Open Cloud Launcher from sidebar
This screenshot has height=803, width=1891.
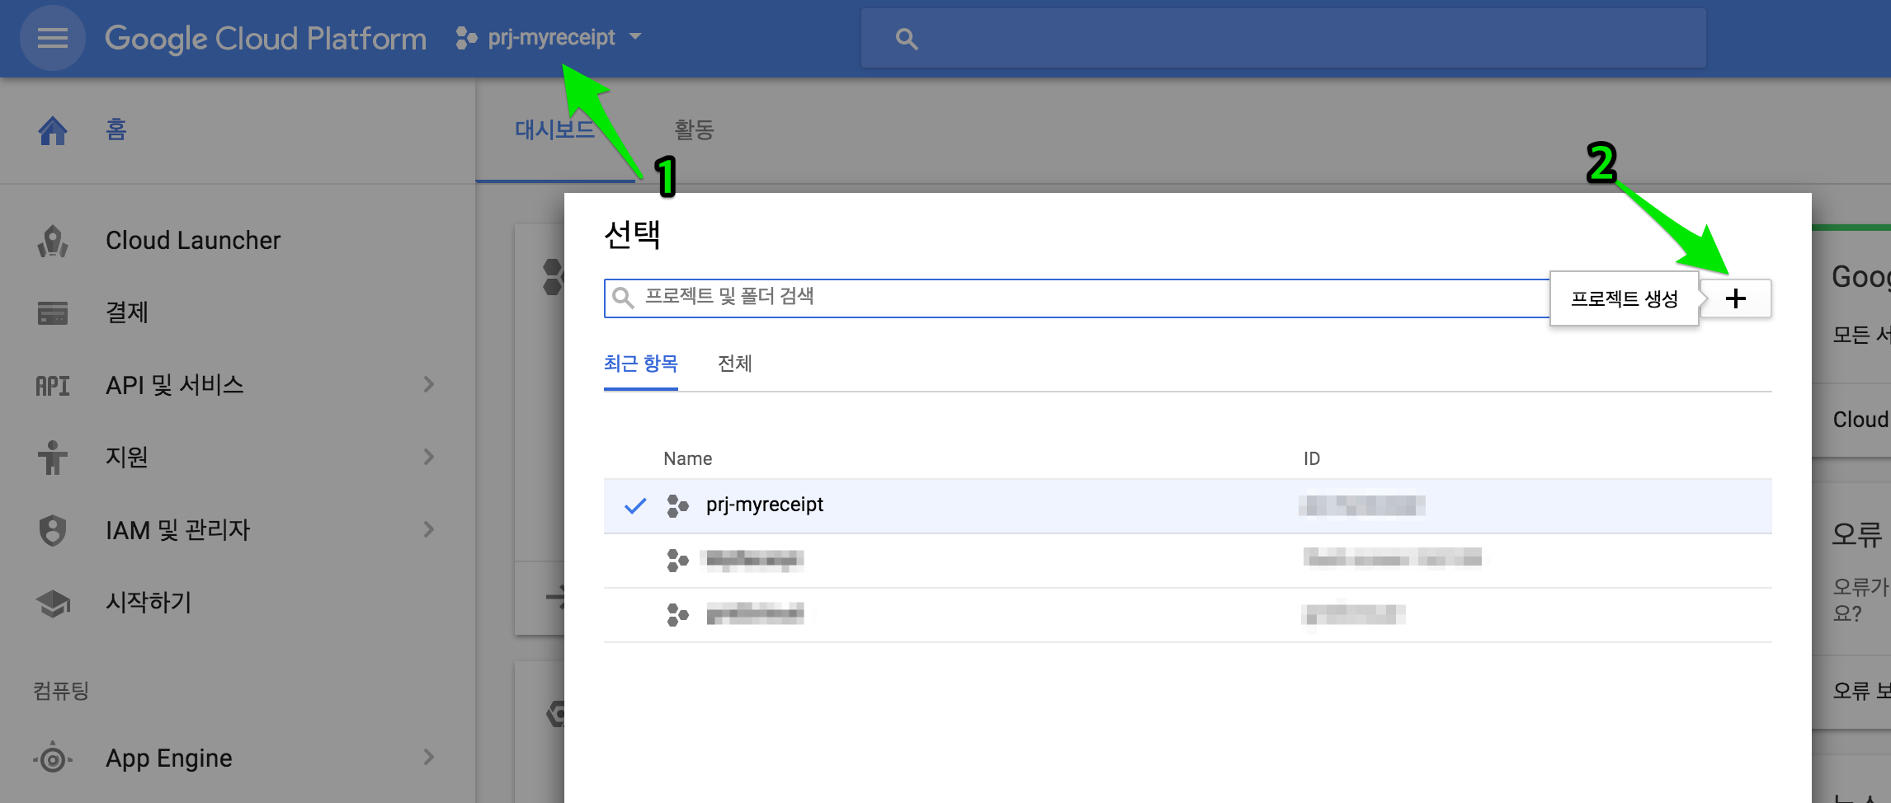coord(193,240)
